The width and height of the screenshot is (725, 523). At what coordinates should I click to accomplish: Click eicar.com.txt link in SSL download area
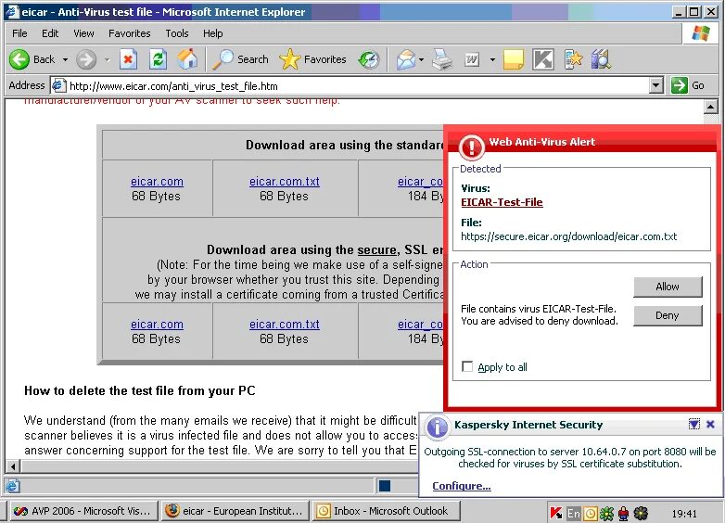(x=285, y=325)
